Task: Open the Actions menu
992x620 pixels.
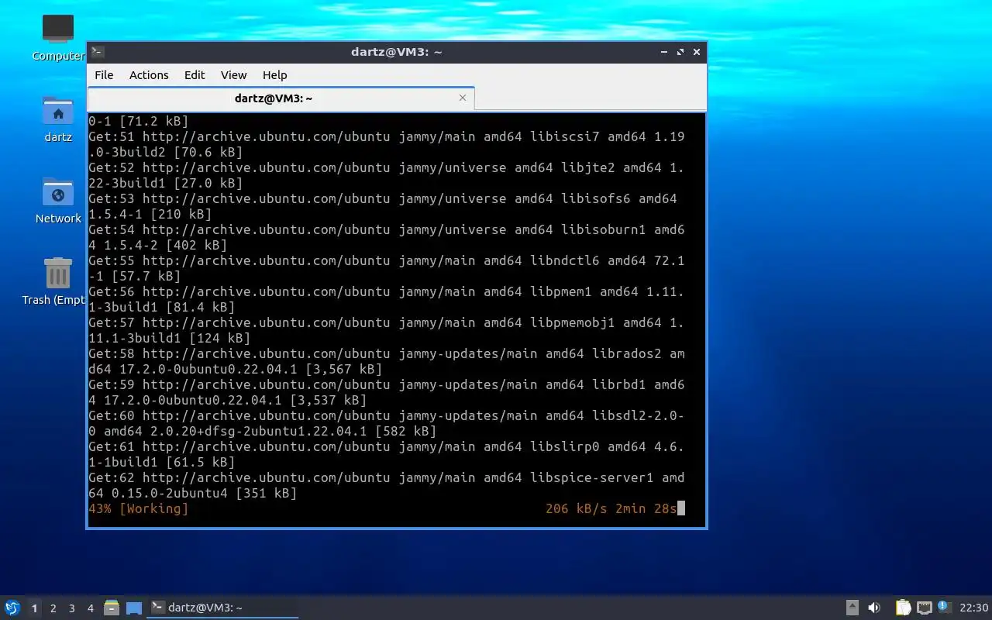Action: coord(149,75)
